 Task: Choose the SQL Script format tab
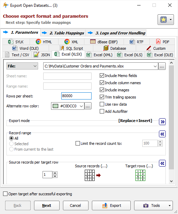(71, 48)
